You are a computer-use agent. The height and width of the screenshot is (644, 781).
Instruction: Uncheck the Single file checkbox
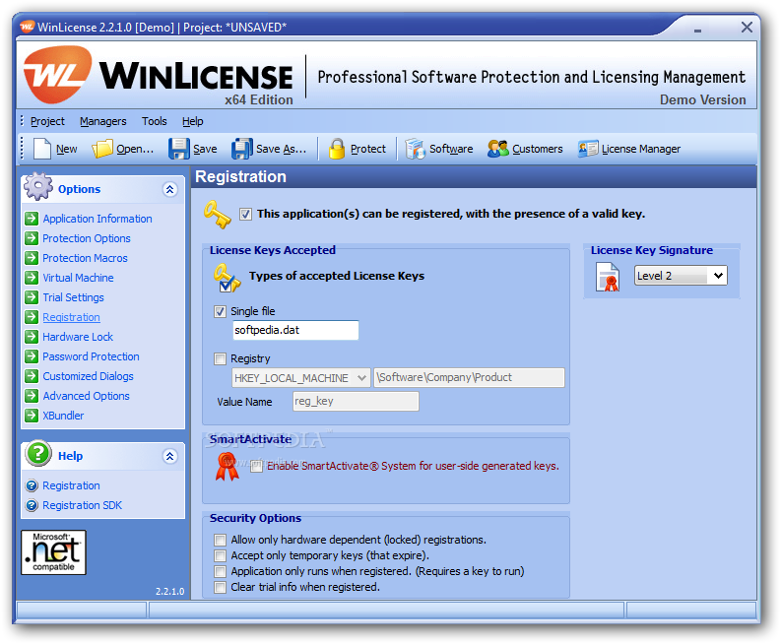point(220,312)
